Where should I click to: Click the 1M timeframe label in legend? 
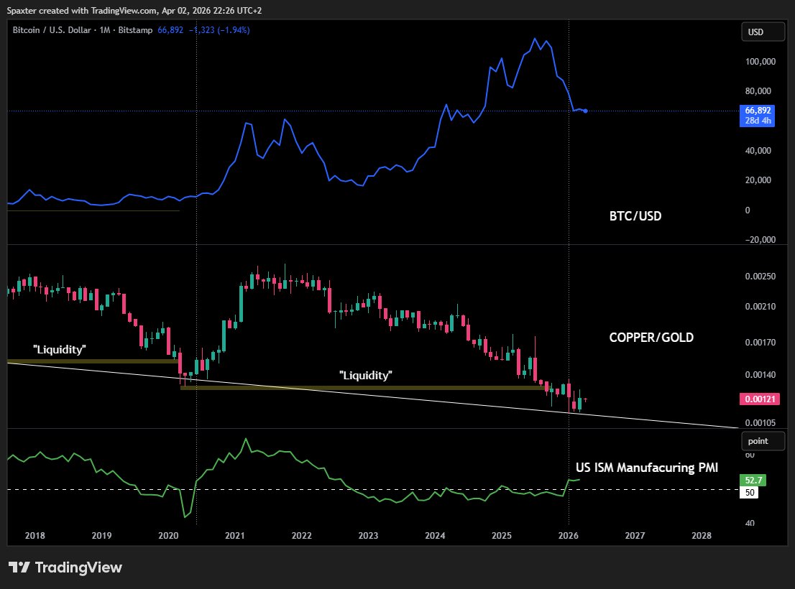[105, 30]
